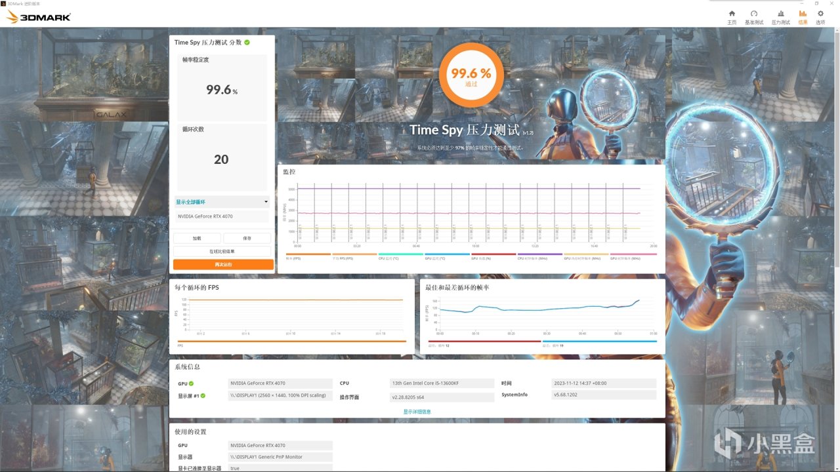The width and height of the screenshot is (840, 472).
Task: Toggle the GPU 时钟频率 legend swatch
Action: [x=633, y=254]
